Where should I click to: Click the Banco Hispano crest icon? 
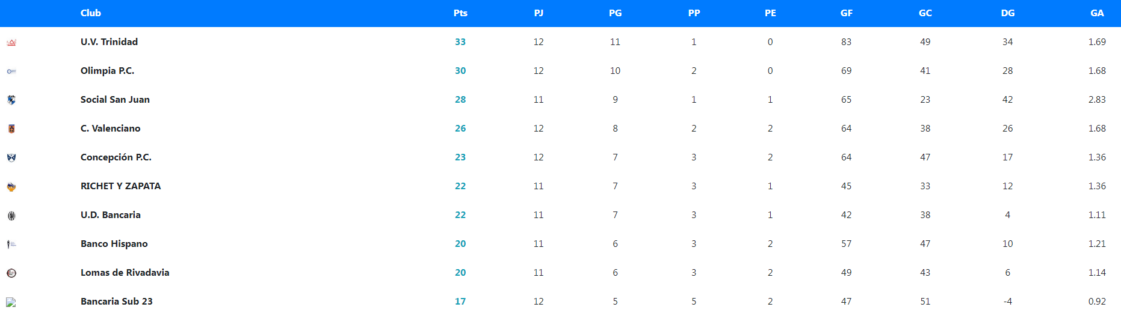tap(11, 244)
